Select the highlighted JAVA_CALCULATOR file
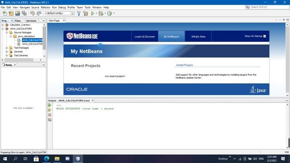This screenshot has height=163, width=290. click(32, 40)
